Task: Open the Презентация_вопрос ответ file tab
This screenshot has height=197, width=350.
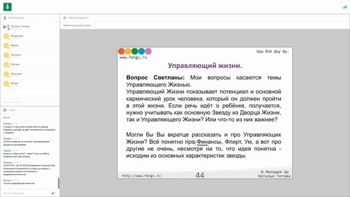Action: point(78,25)
